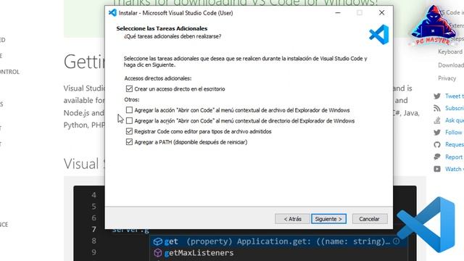Image resolution: width=464 pixels, height=261 pixels.
Task: Click the cube icon next to getMaxListeners
Action: pyautogui.click(x=158, y=253)
